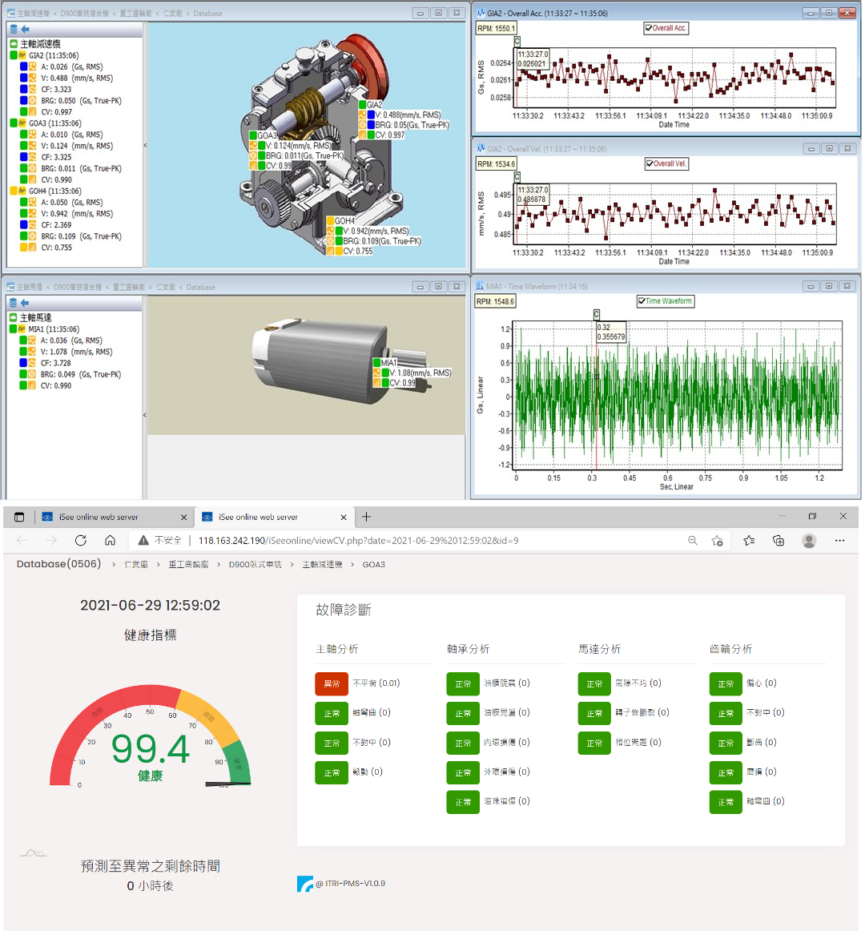Click the browser back arrow
Image resolution: width=865 pixels, height=931 pixels.
click(x=22, y=540)
